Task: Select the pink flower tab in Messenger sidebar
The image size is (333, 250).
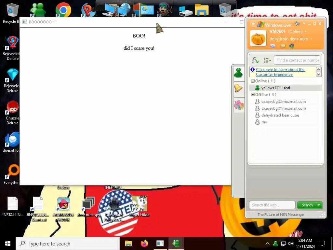Action: tap(238, 105)
